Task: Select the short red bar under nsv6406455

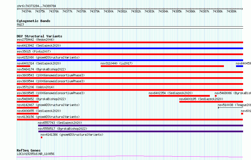Action: click(28, 114)
